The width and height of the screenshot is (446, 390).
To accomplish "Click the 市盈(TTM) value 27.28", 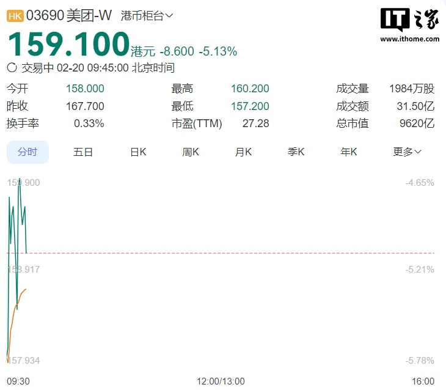I will coord(256,123).
